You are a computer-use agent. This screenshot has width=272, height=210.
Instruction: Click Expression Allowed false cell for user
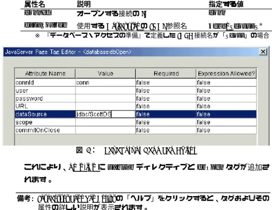pos(226,91)
